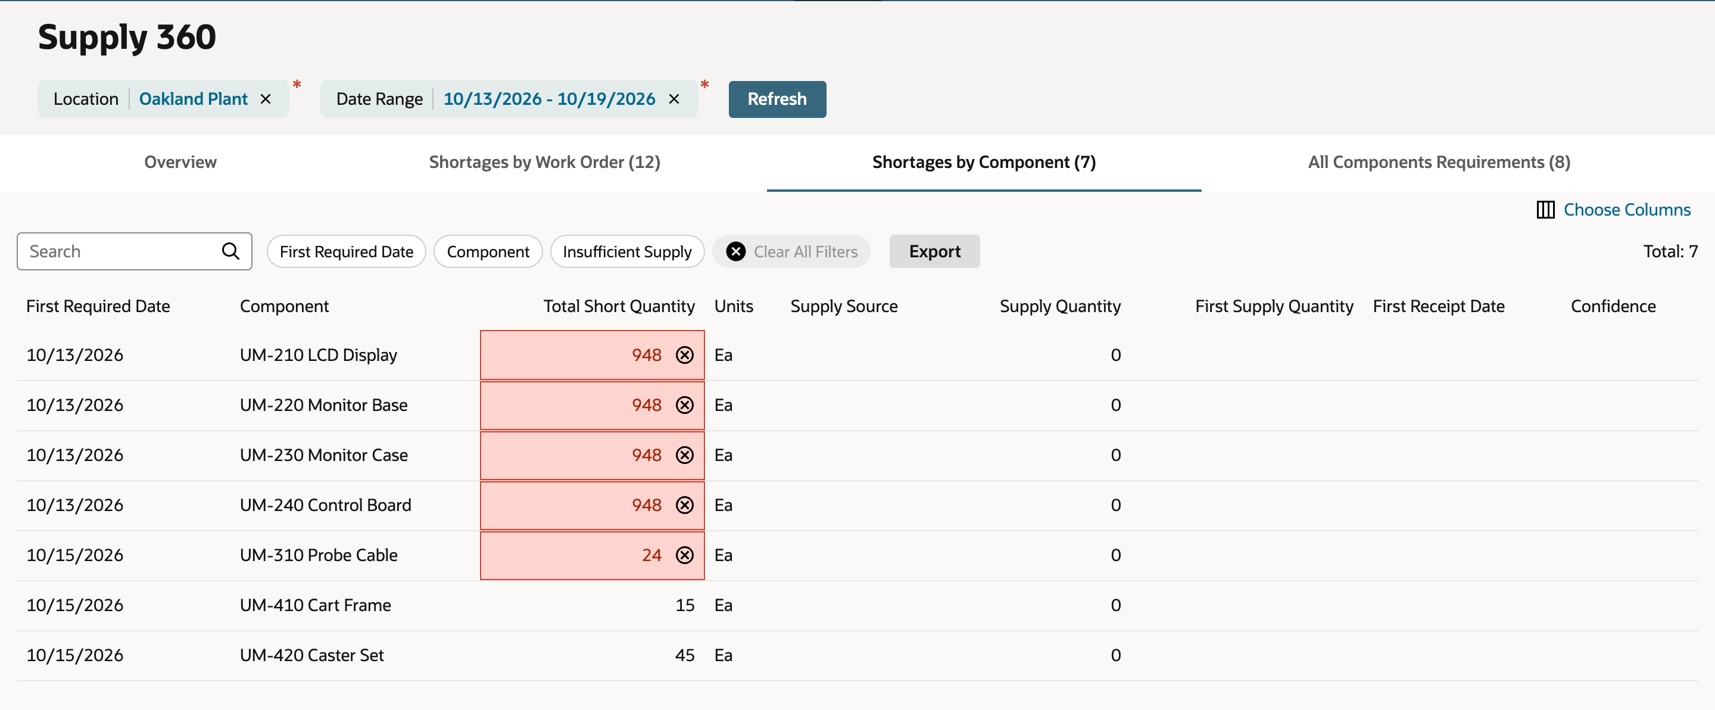This screenshot has width=1715, height=710.
Task: Click short quantity 15 for Cart Frame
Action: 684,605
